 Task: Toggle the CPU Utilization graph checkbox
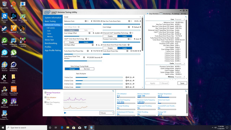45,97
